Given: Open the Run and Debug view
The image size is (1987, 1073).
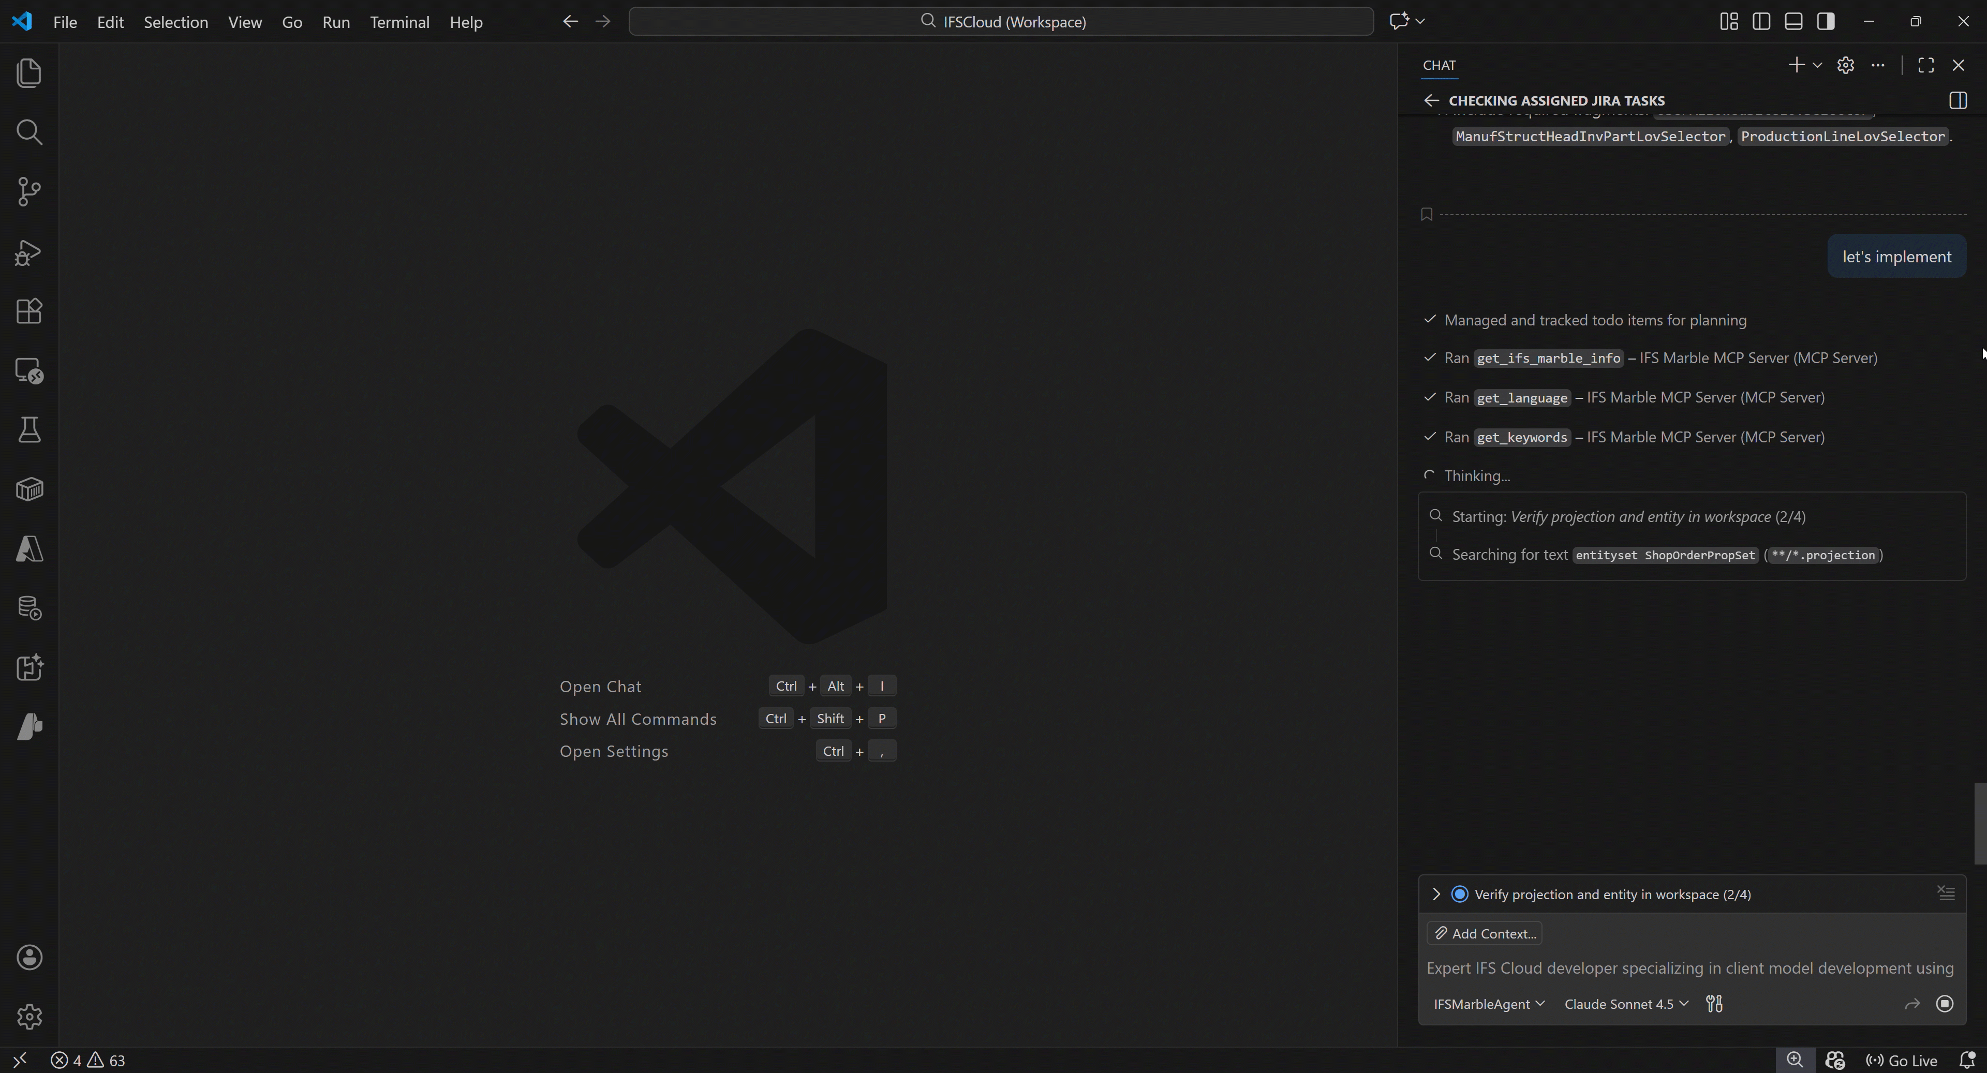Looking at the screenshot, I should [x=29, y=252].
